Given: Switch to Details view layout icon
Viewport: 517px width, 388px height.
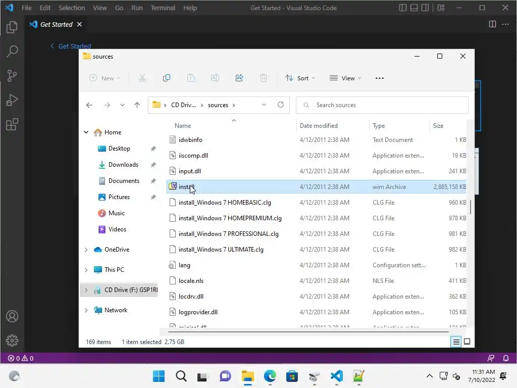Looking at the screenshot, I should (x=456, y=342).
